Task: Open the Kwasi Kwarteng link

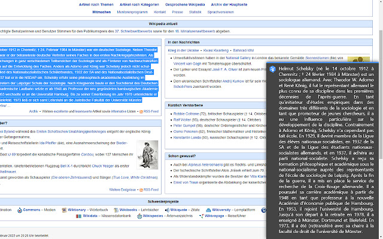Action: click(216, 50)
